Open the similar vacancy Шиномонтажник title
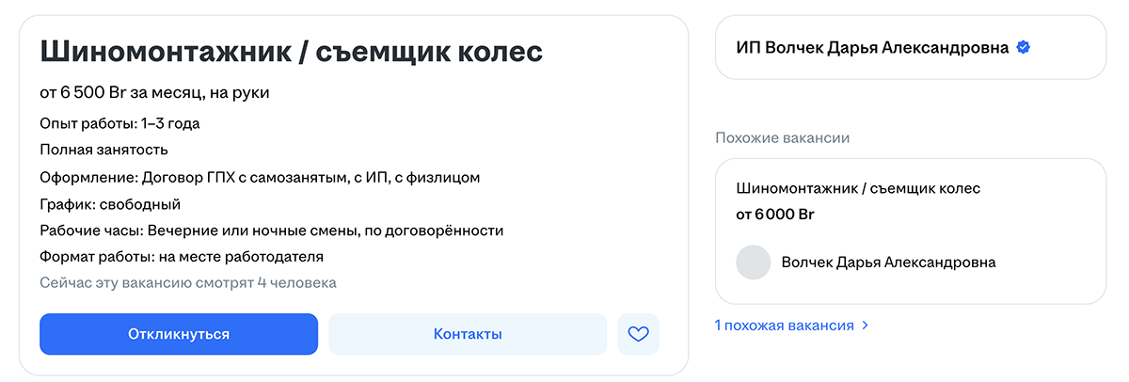 coord(858,188)
